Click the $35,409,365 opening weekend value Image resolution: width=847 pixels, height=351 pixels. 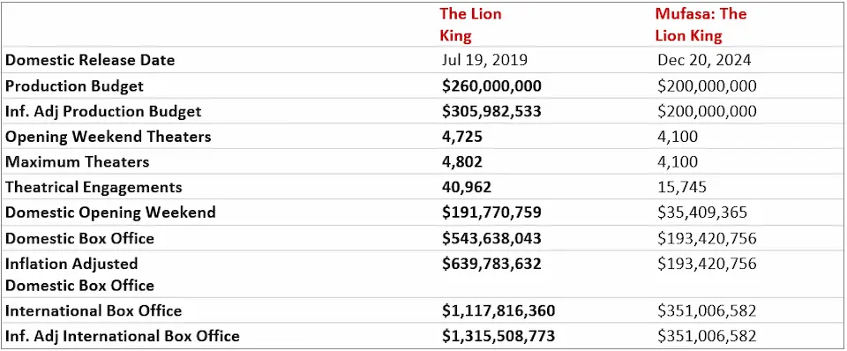click(x=702, y=213)
